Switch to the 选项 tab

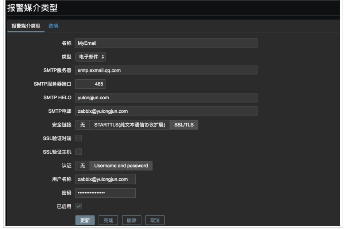[x=53, y=26]
